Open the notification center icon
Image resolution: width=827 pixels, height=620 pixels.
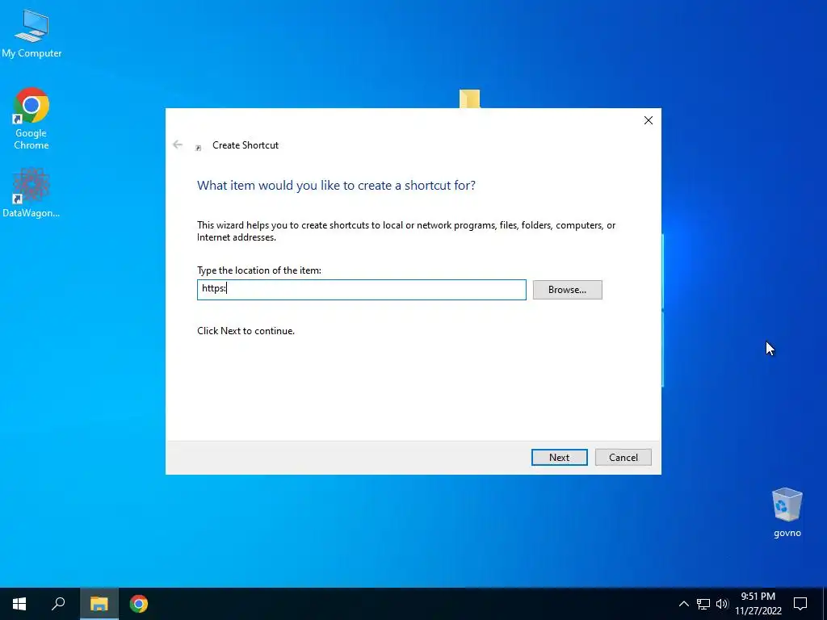[800, 604]
